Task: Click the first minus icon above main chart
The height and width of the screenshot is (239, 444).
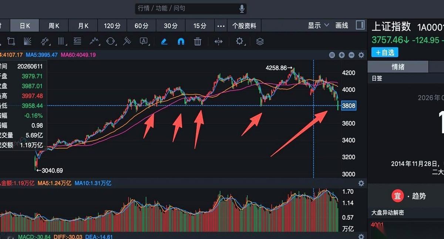Action: [332, 55]
